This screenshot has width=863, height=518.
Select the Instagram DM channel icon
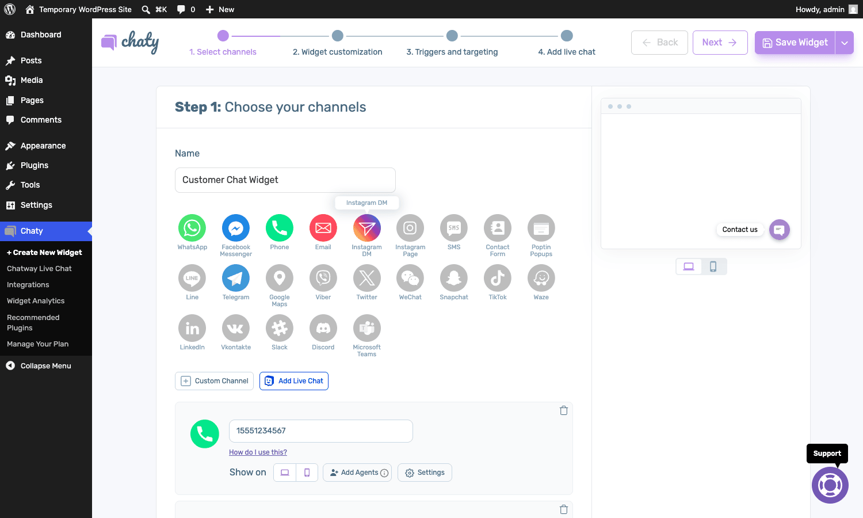coord(367,228)
